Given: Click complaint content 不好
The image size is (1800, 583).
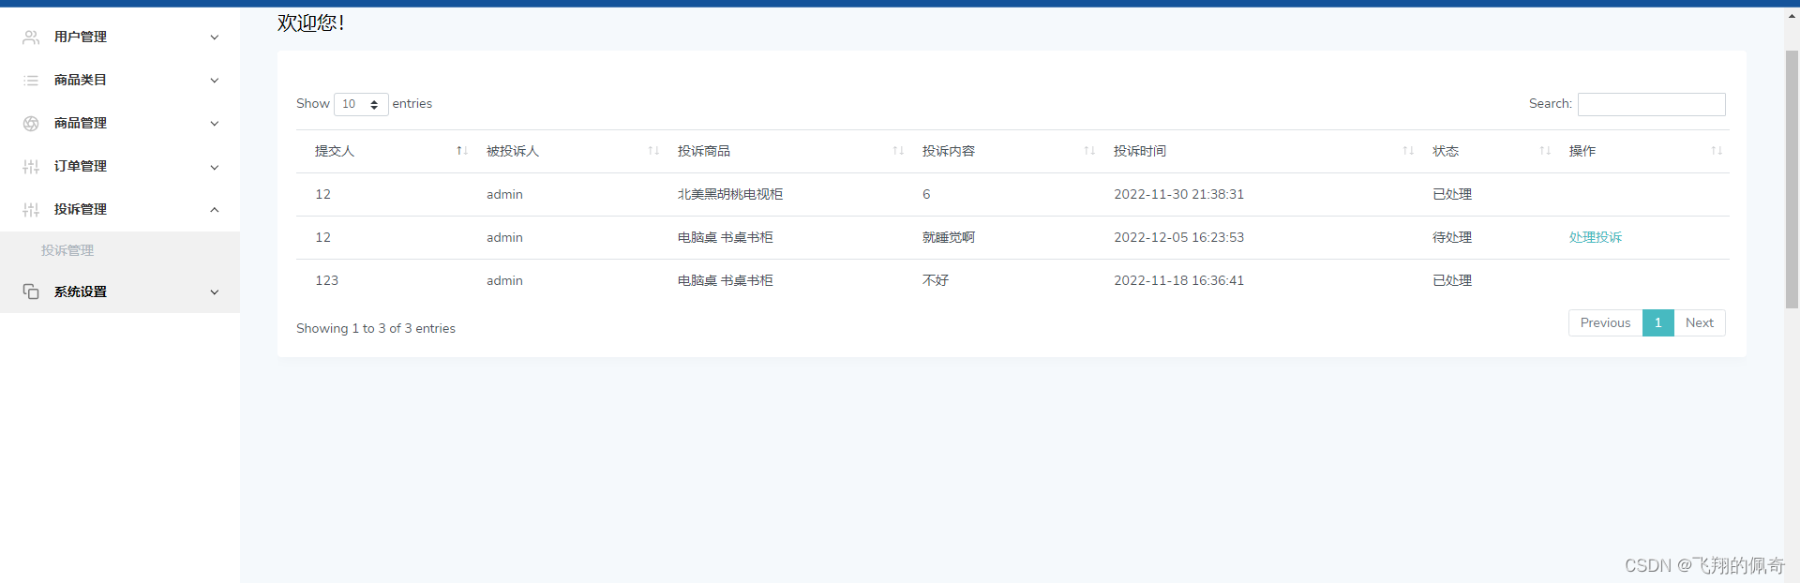Looking at the screenshot, I should pos(935,280).
